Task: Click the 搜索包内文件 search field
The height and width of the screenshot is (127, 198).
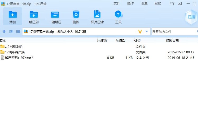Action: [175, 31]
